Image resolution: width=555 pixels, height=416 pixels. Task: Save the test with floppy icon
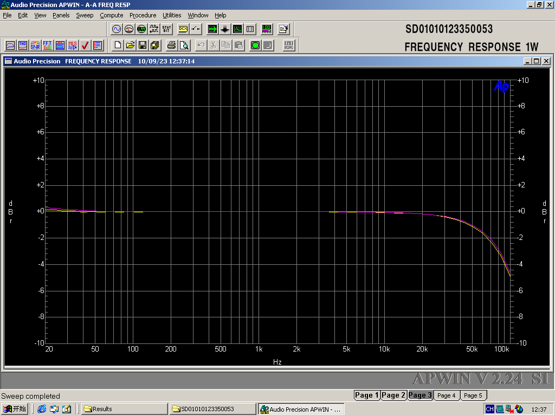[143, 45]
